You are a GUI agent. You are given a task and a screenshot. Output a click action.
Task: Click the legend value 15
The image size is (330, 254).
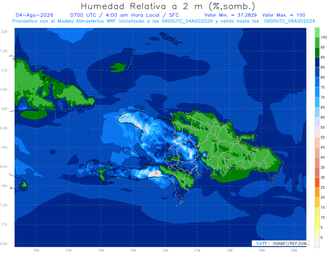[323, 207]
